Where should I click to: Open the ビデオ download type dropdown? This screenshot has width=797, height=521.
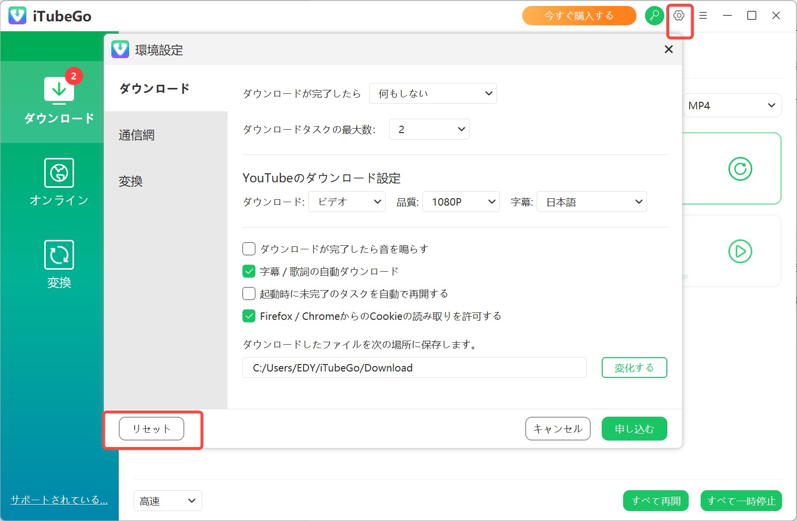(347, 202)
